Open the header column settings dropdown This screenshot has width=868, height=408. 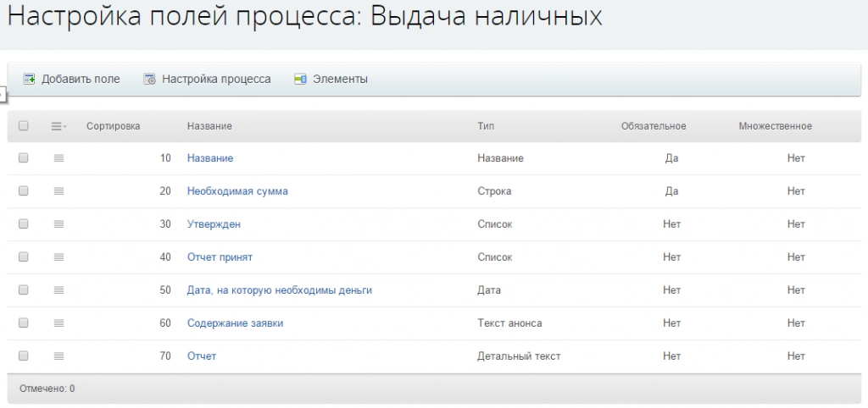click(58, 126)
